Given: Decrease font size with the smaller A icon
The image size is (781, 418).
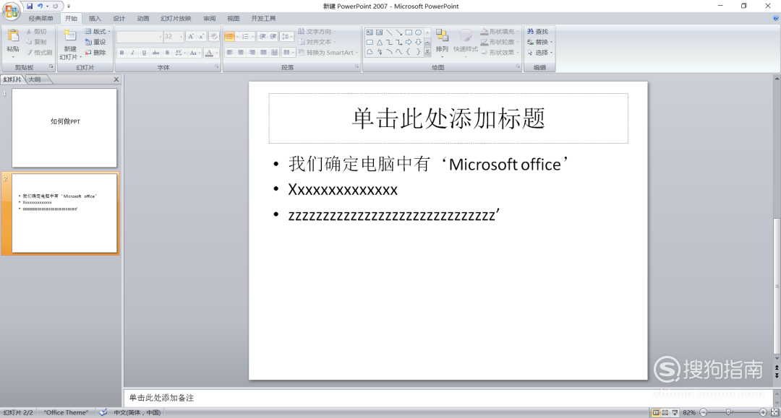Looking at the screenshot, I should (201, 36).
